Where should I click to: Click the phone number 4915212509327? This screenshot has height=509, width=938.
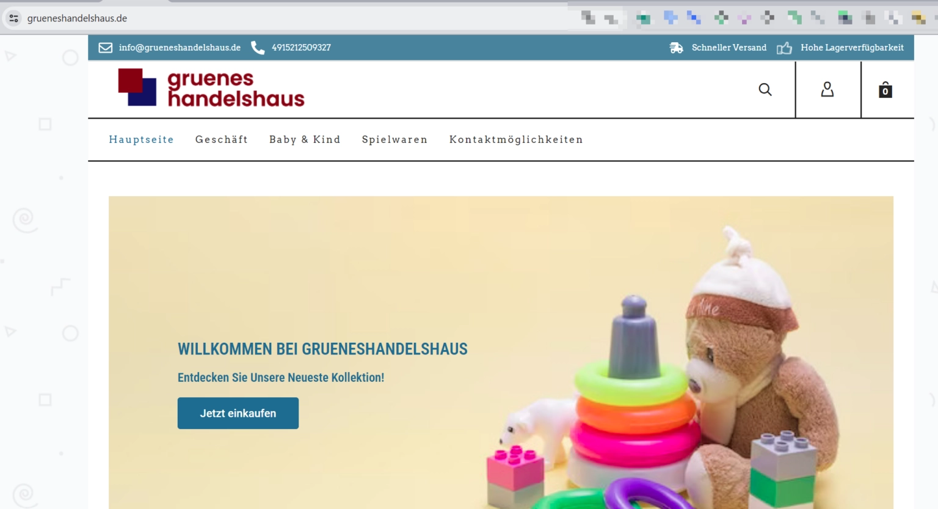tap(301, 48)
